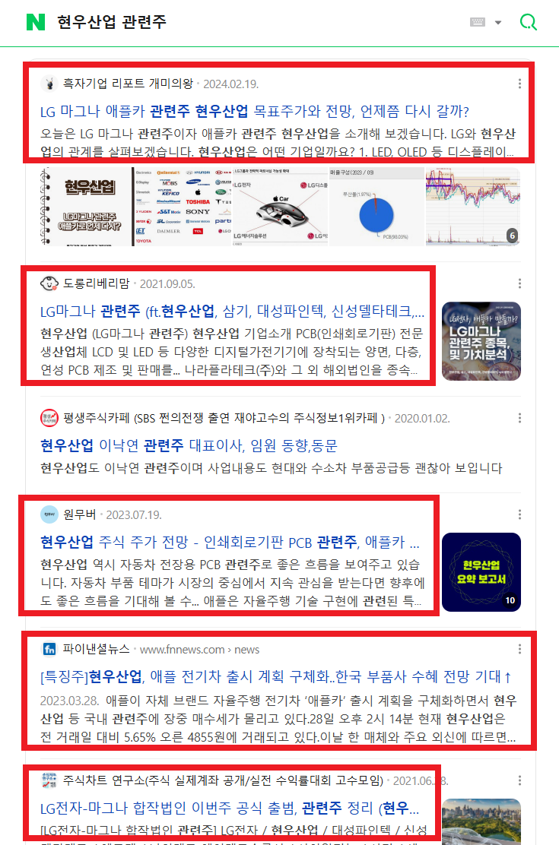Open 'LG마그나 관련주 (ft.현우산업' post title

[x=233, y=312]
